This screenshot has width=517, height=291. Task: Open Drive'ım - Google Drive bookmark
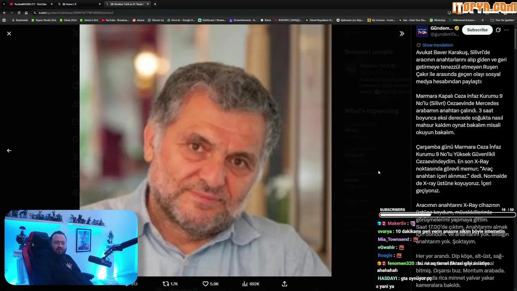click(x=181, y=20)
